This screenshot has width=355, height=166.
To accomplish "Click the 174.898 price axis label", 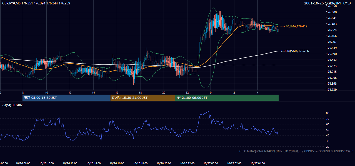I will coord(331,84).
